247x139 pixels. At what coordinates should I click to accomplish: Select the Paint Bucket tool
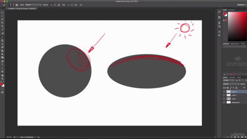coord(2,51)
